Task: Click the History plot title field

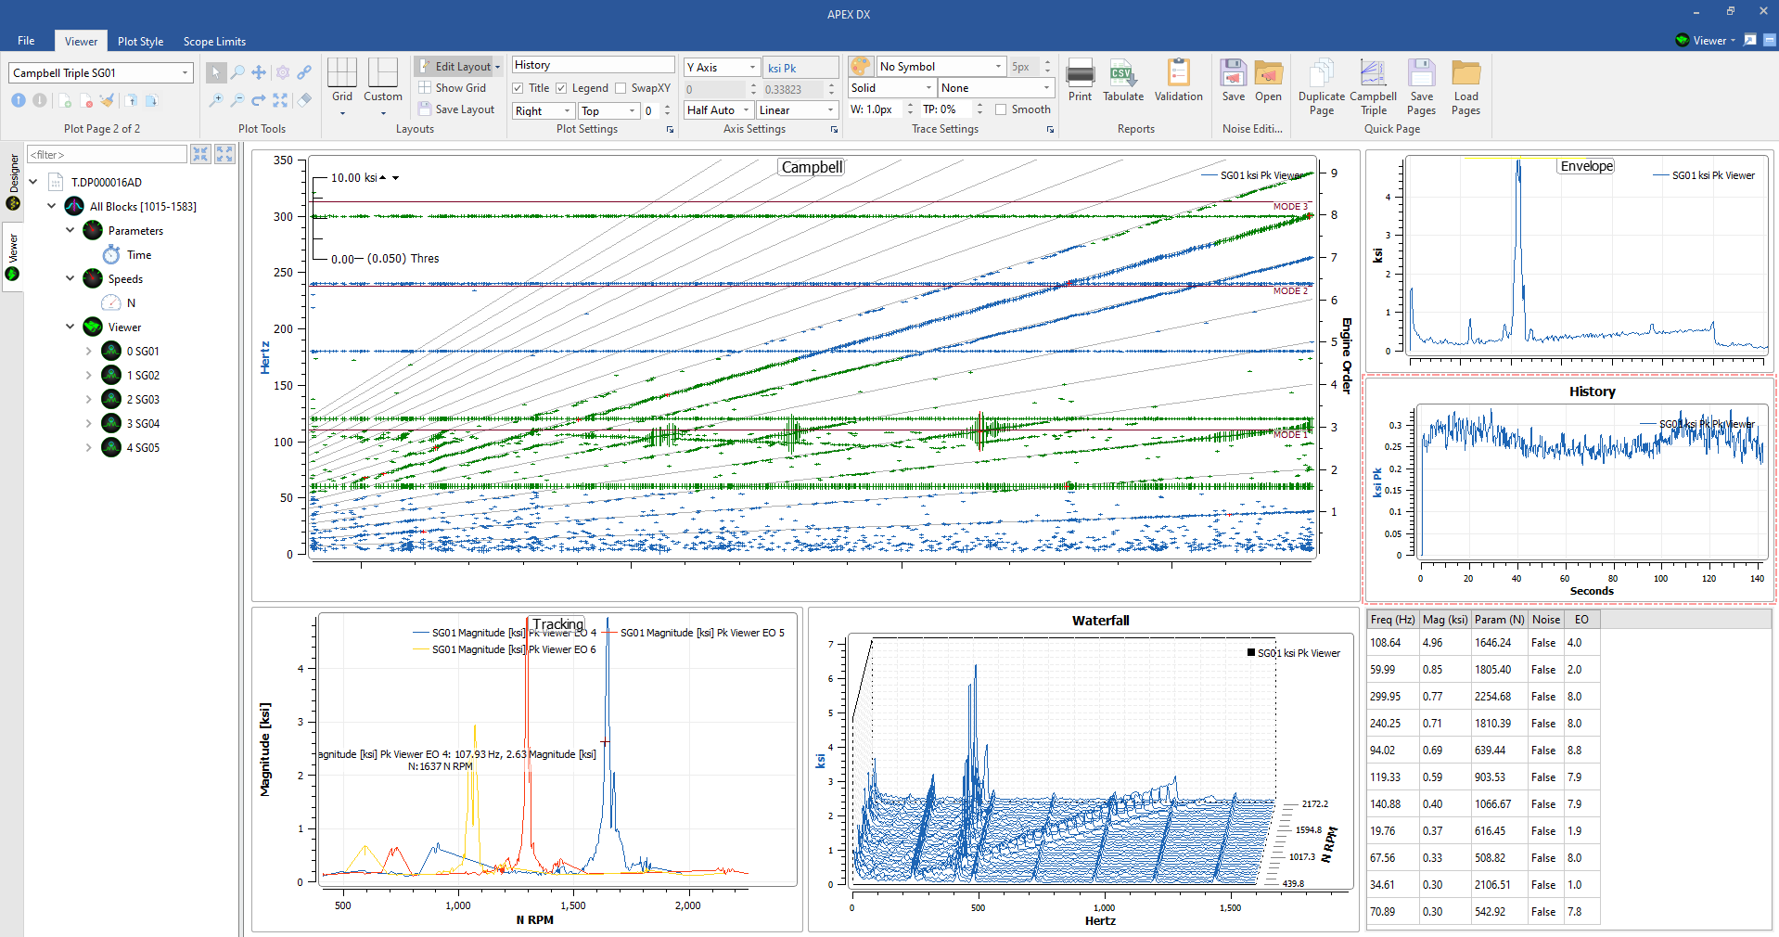Action: pos(593,65)
